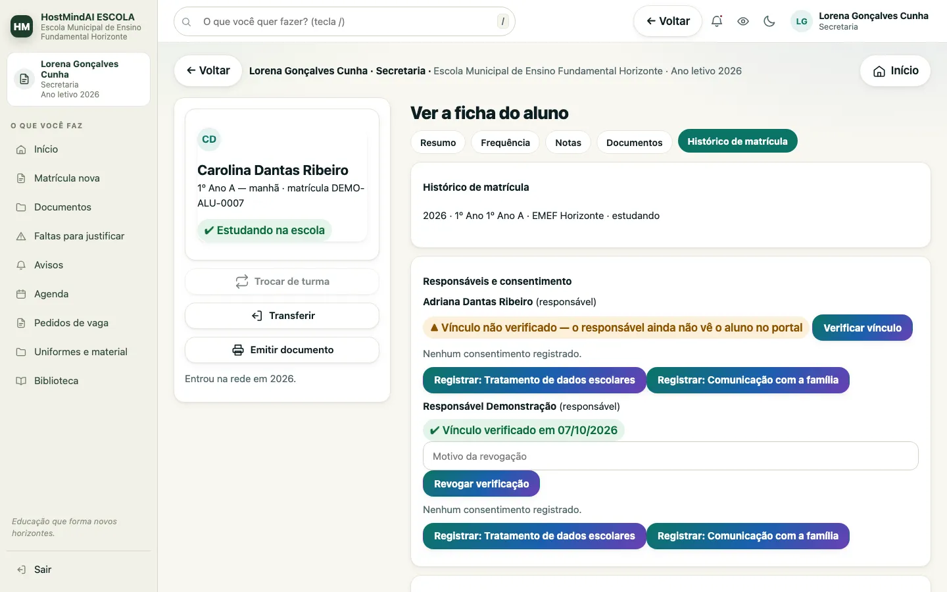Register Tratamento de dados for Responsável Demonstração
This screenshot has height=592, width=947.
tap(535, 536)
